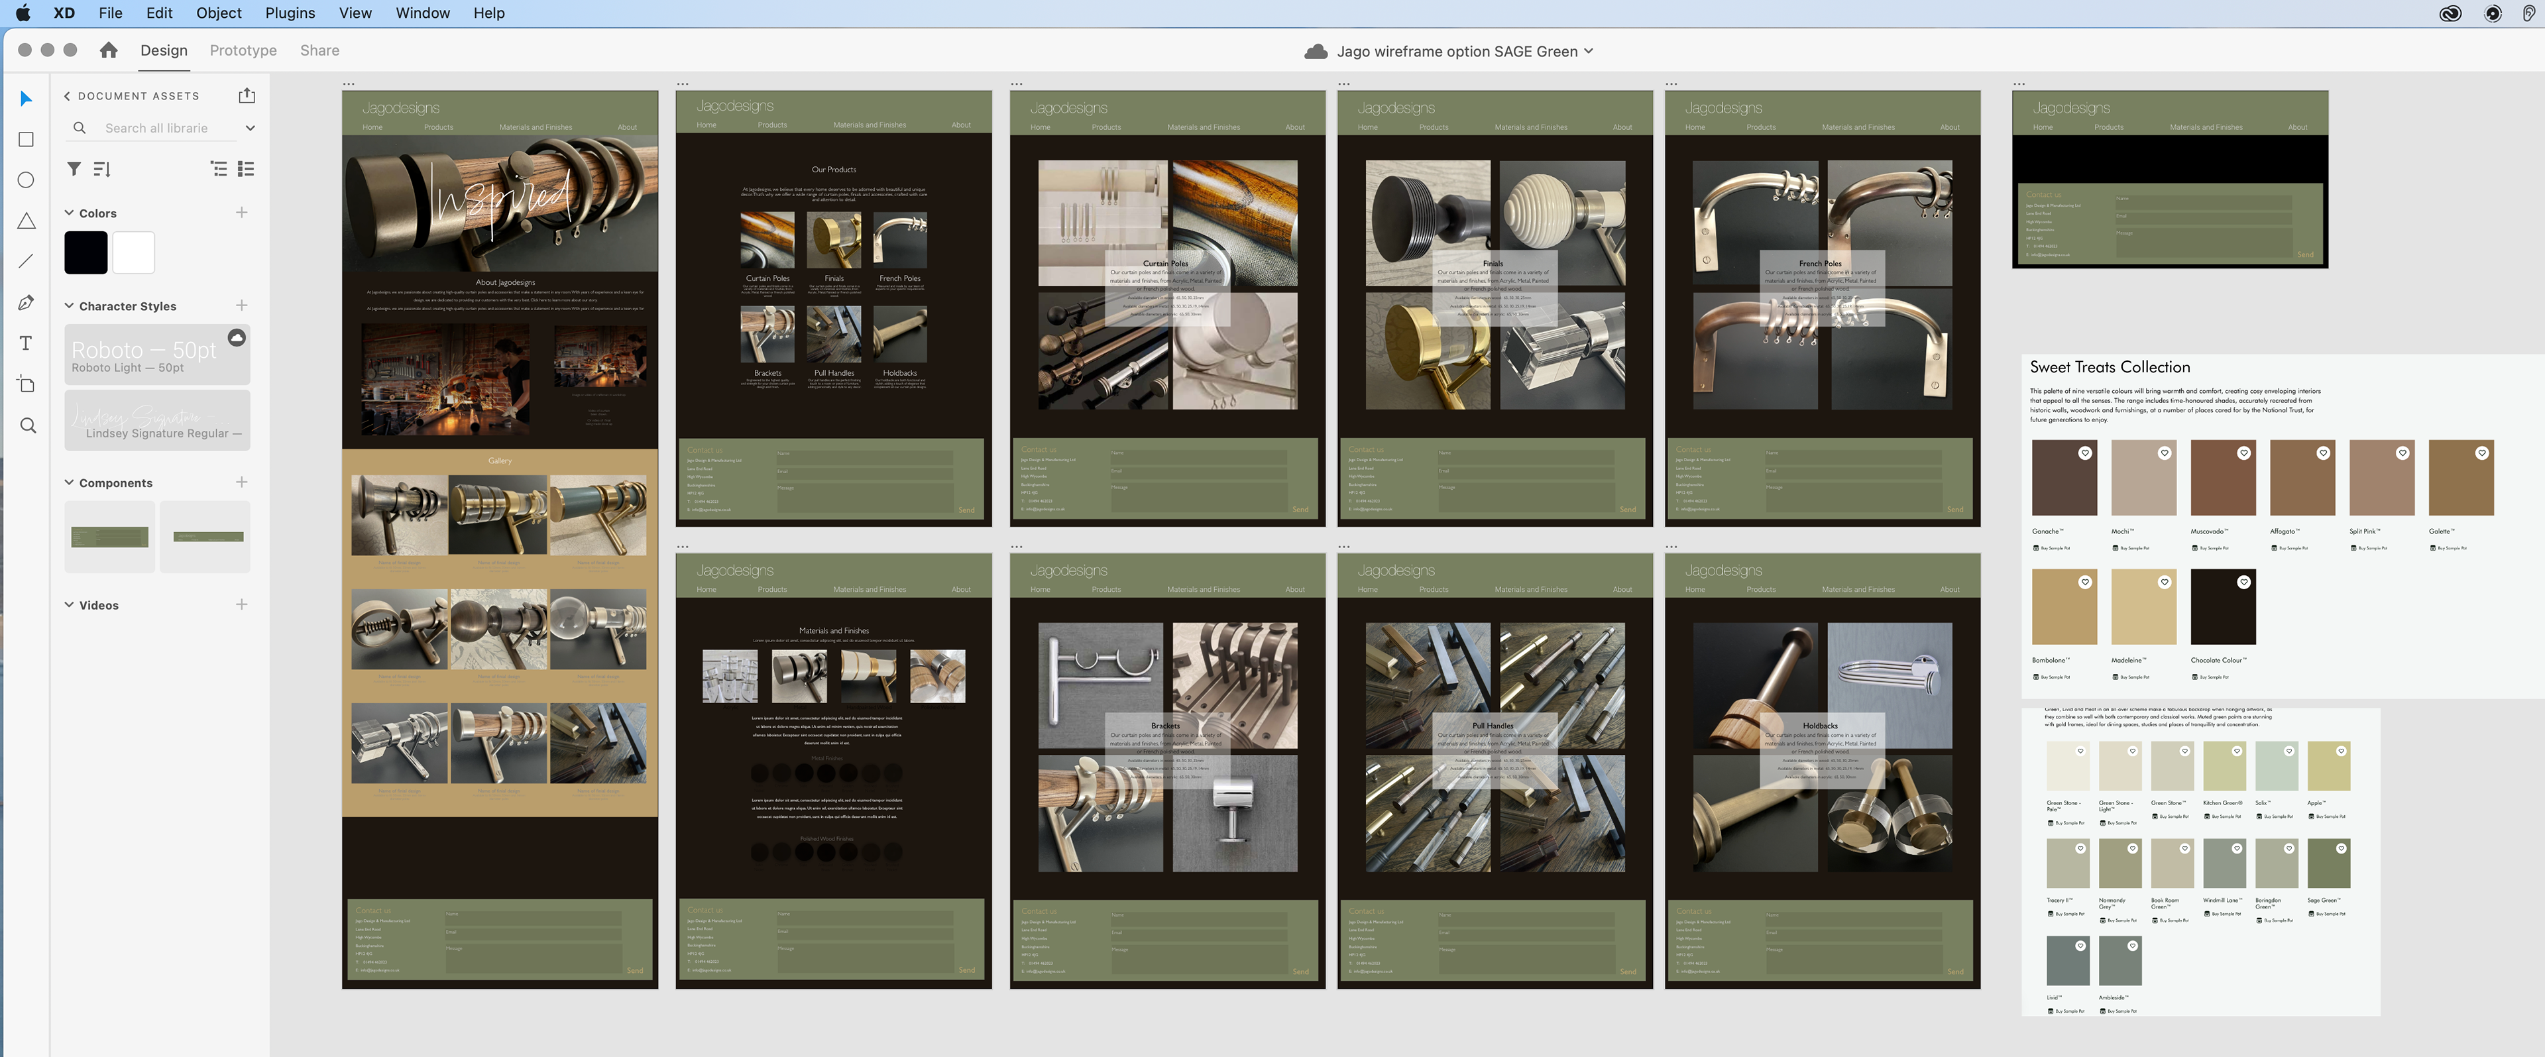Switch to the Prototype mode tab
2545x1057 pixels.
[x=243, y=50]
